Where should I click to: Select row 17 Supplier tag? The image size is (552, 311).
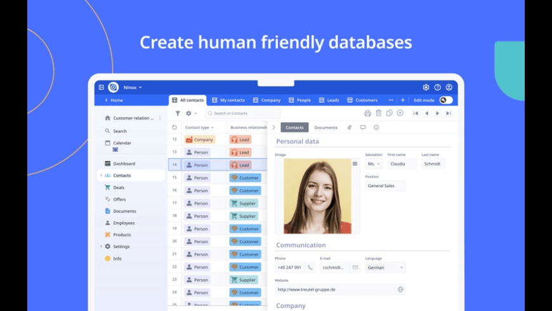[244, 204]
